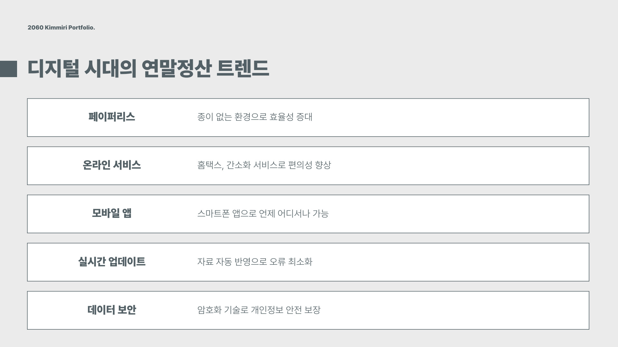The width and height of the screenshot is (618, 347).
Task: Click the word Portfolio in the header
Action: click(x=81, y=28)
